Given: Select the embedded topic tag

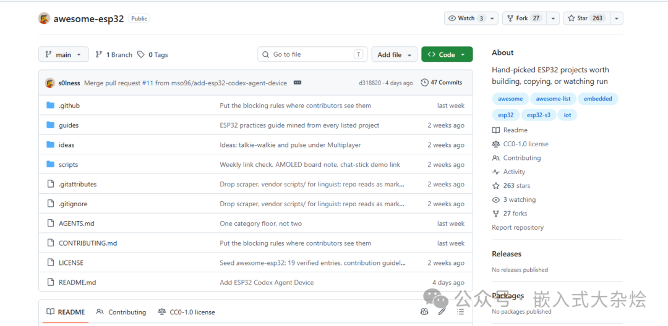Looking at the screenshot, I should [x=597, y=99].
